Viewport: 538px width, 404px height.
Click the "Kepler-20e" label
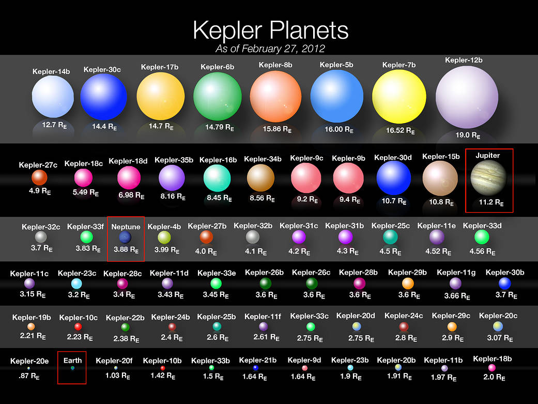[x=29, y=361]
